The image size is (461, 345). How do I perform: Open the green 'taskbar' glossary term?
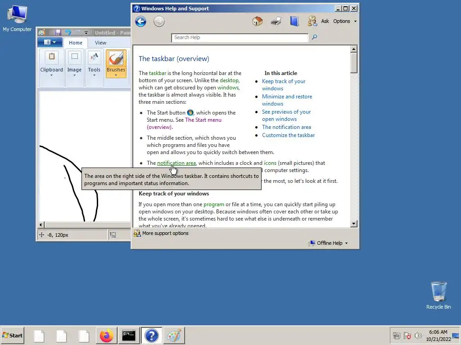click(x=158, y=73)
